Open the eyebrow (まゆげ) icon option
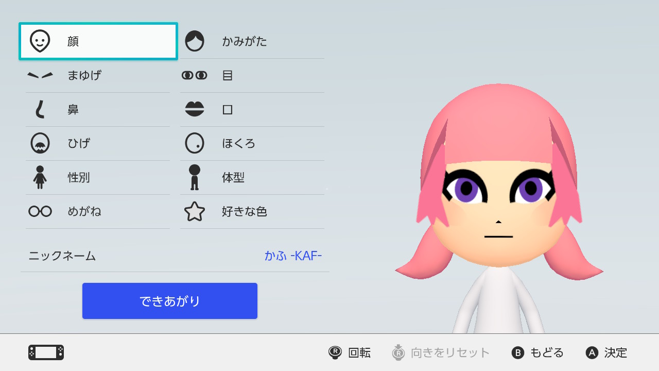This screenshot has height=371, width=659. 40,75
